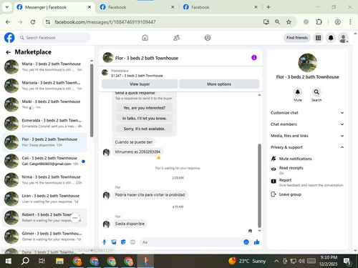This screenshot has width=358, height=268.
Task: Click the browser address bar URL
Action: click(105, 22)
